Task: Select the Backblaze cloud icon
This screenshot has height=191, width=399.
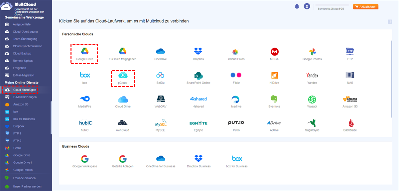Action: click(350, 122)
